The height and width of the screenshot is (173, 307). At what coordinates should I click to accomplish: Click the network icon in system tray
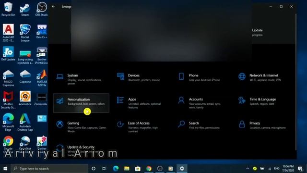pyautogui.click(x=270, y=169)
